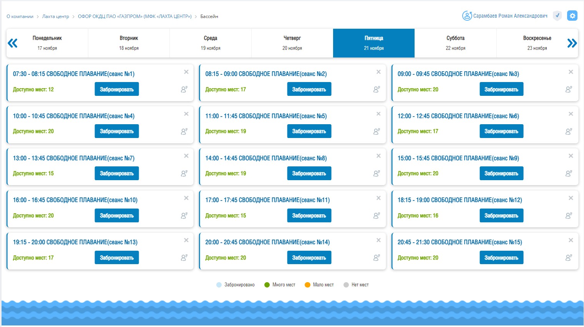Open participants list icon for session №7
Viewport: 584px width, 327px height.
point(184,173)
